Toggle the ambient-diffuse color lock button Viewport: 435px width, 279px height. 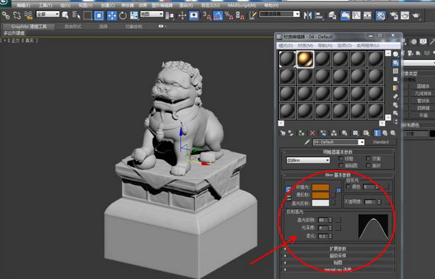(x=289, y=189)
